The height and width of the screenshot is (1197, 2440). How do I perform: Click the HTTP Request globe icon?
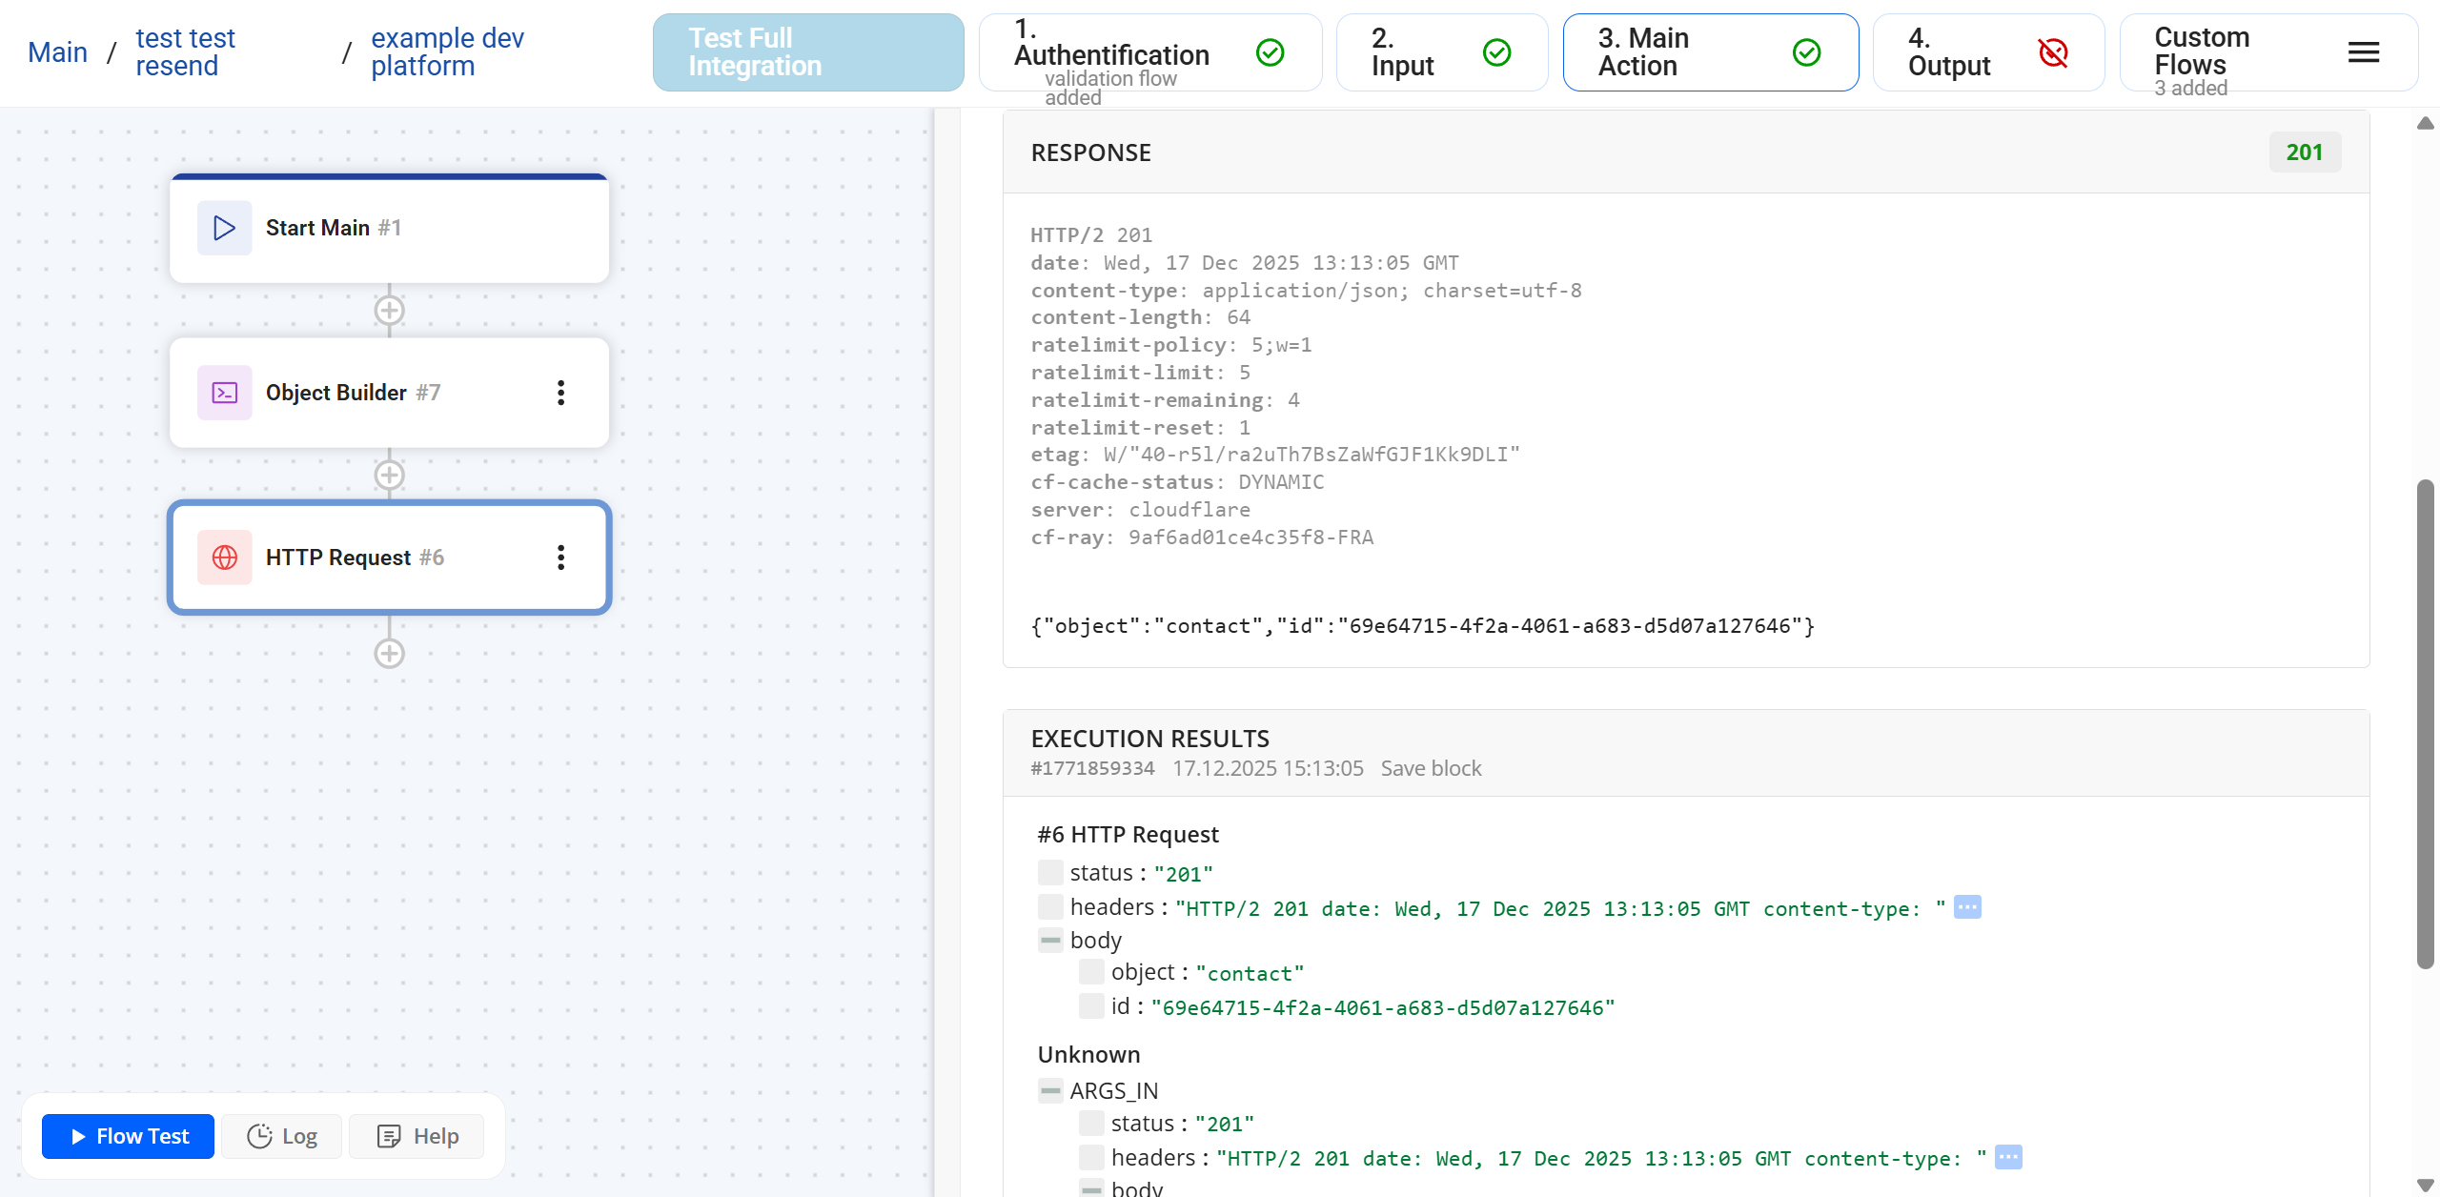click(224, 558)
